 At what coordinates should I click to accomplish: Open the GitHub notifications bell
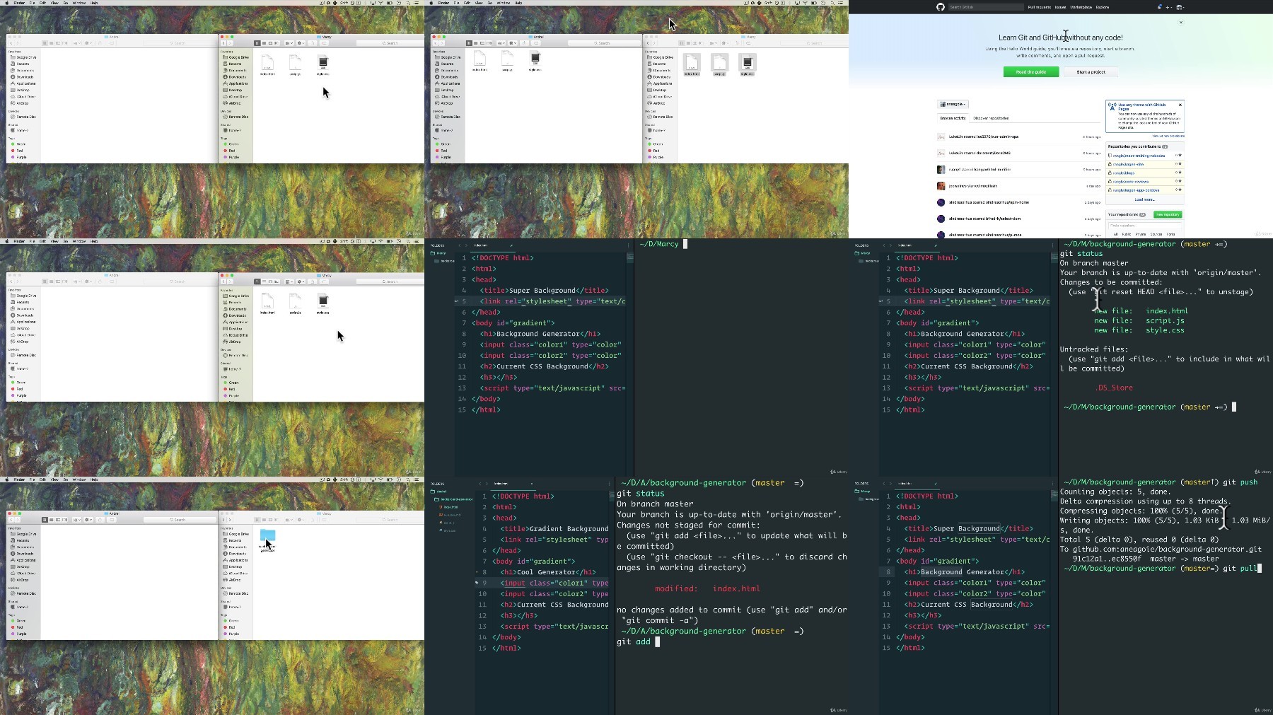pos(1159,7)
